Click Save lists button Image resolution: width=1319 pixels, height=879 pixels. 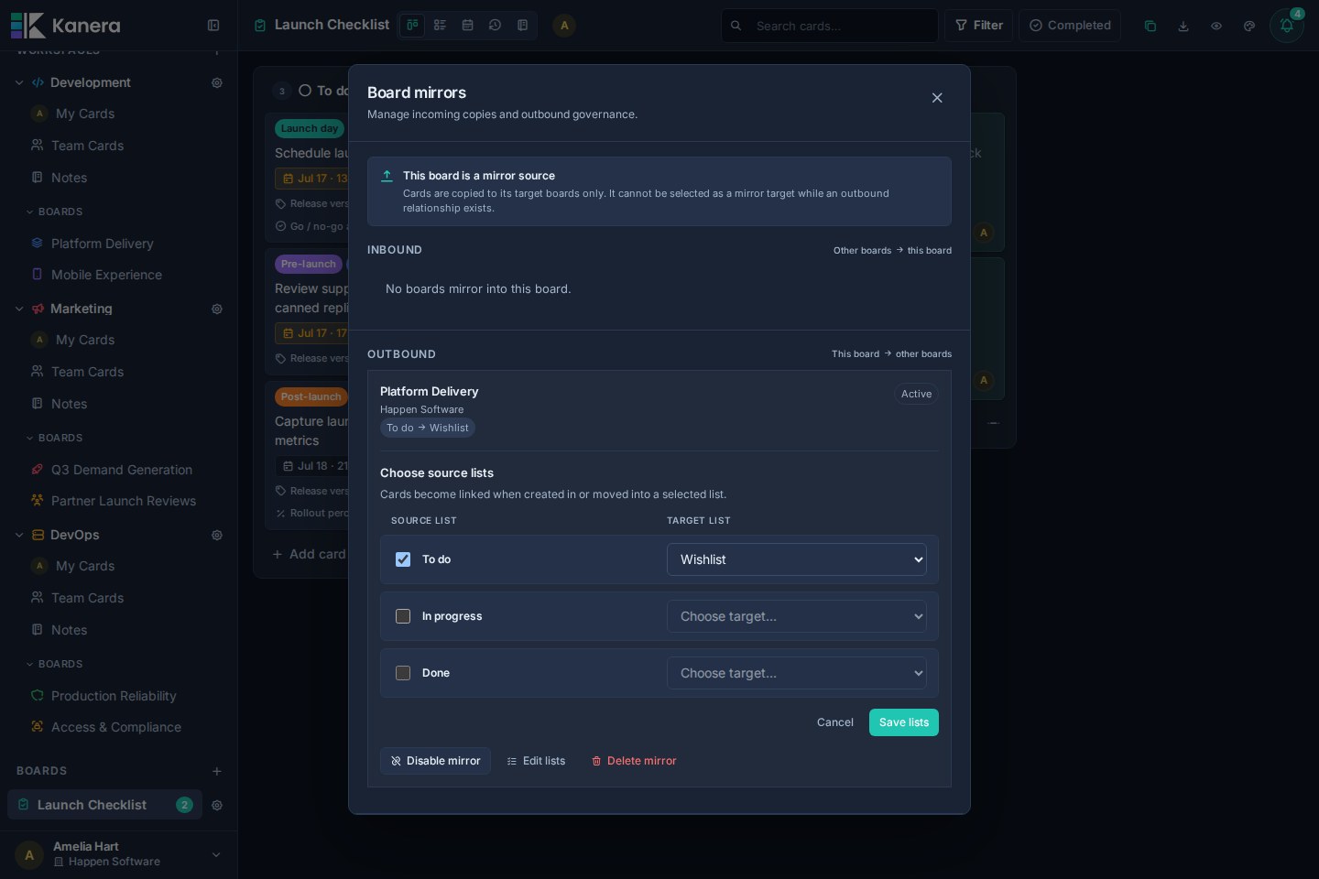pos(904,722)
